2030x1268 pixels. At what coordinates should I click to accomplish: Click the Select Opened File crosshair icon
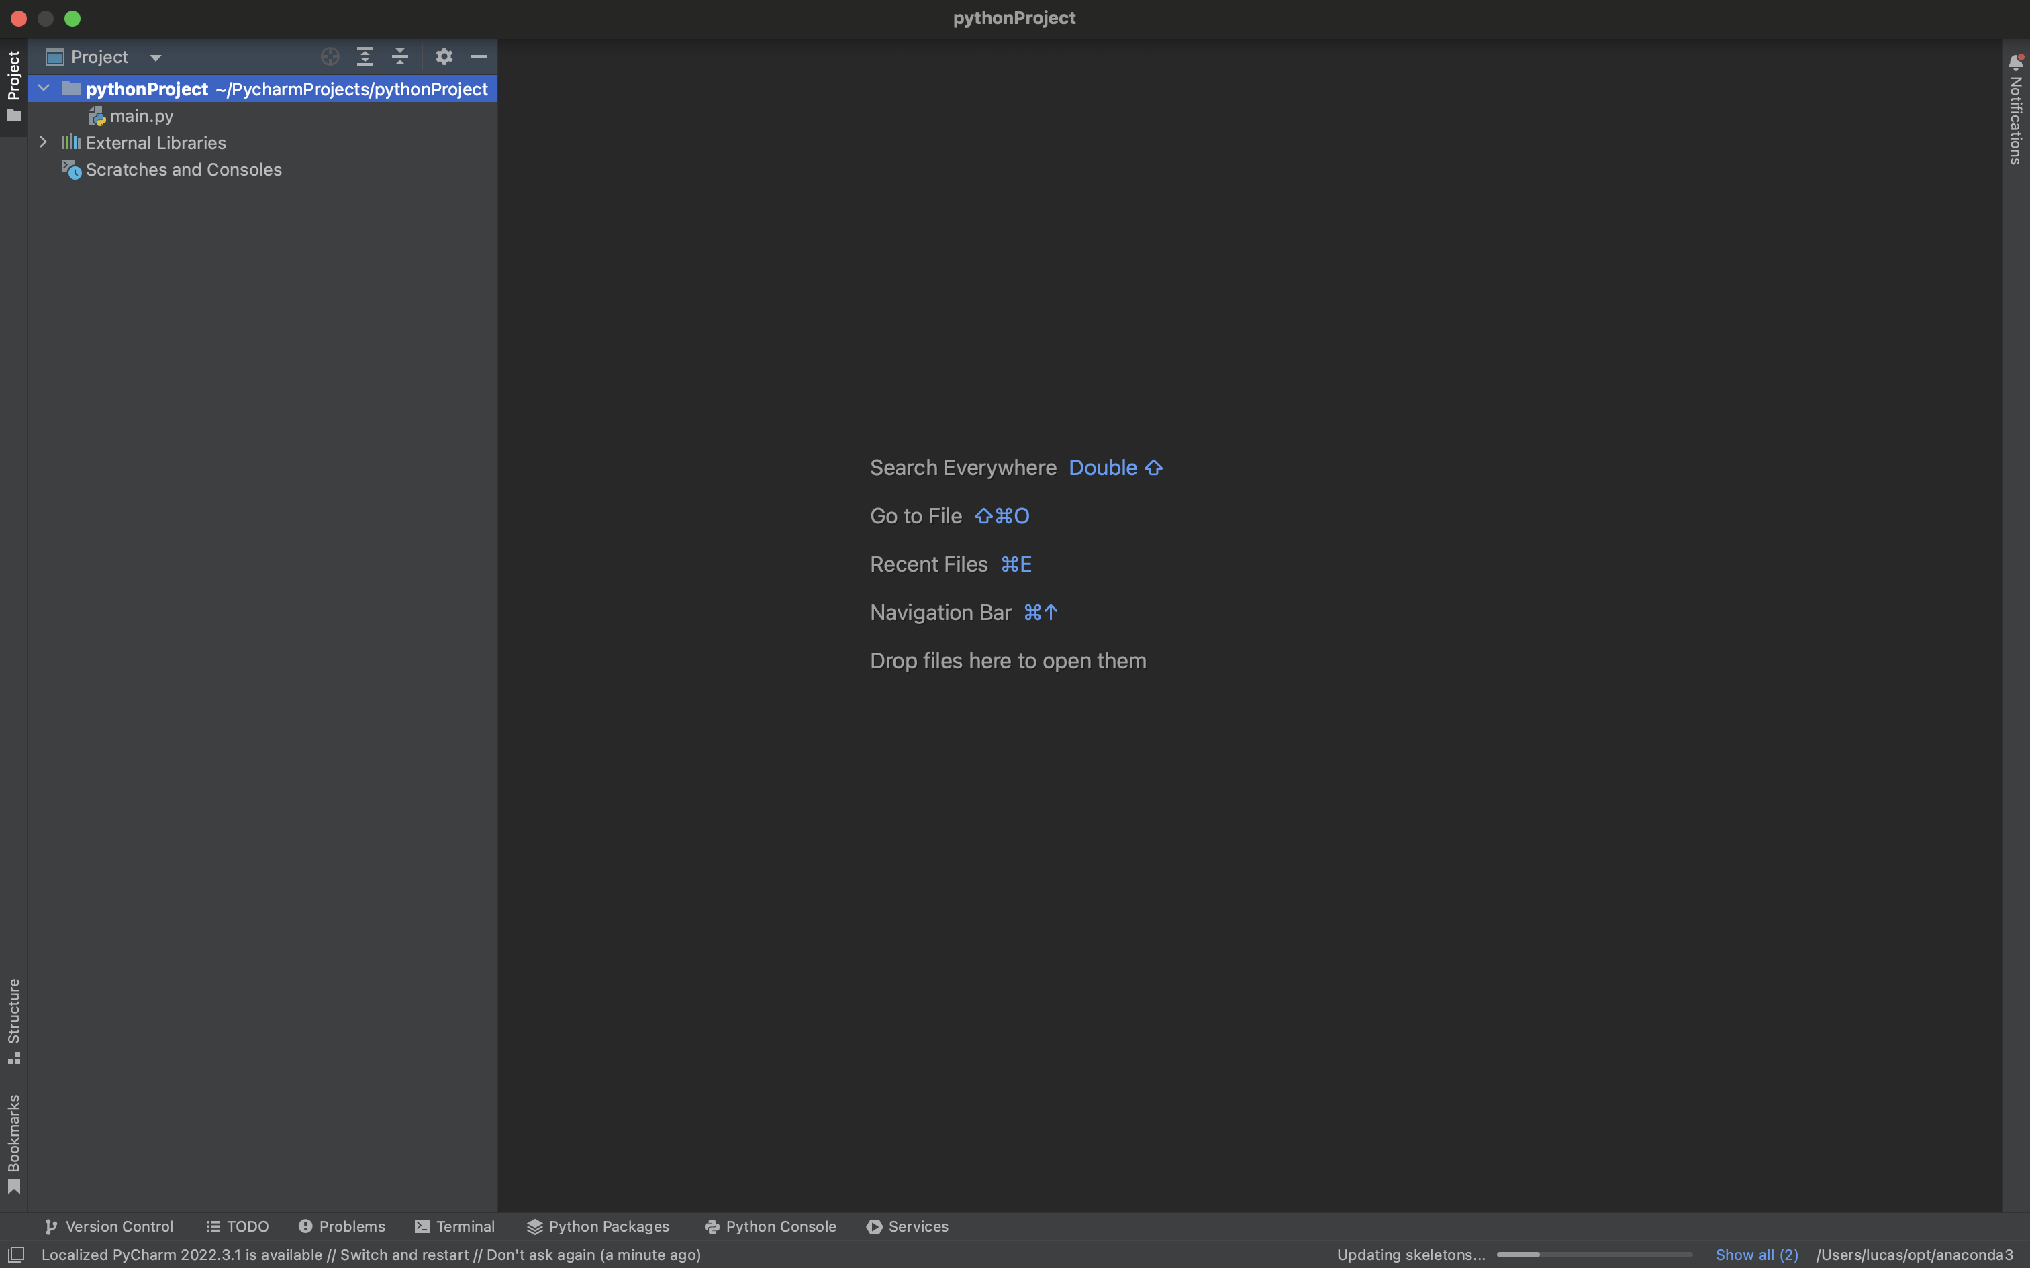click(x=330, y=57)
